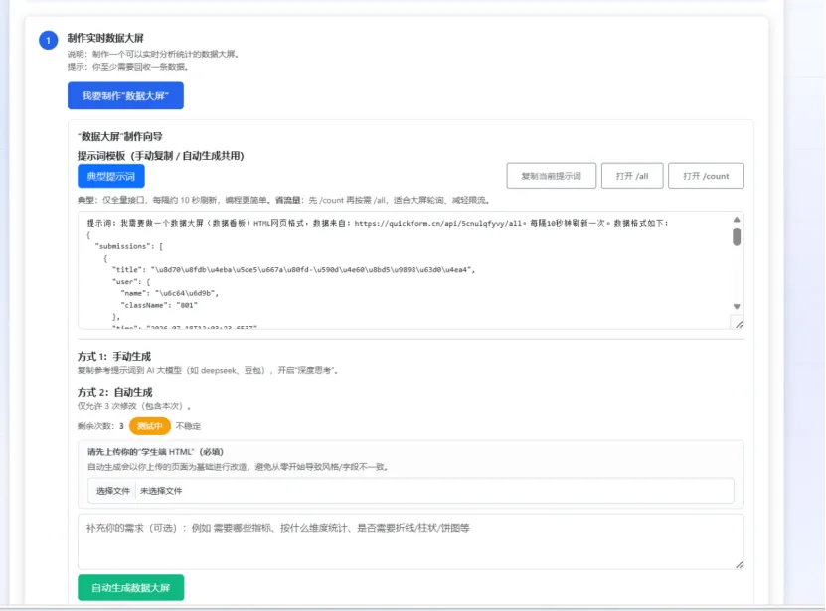Click the 不稳定 label
Screen dimensions: 826x611
188,426
